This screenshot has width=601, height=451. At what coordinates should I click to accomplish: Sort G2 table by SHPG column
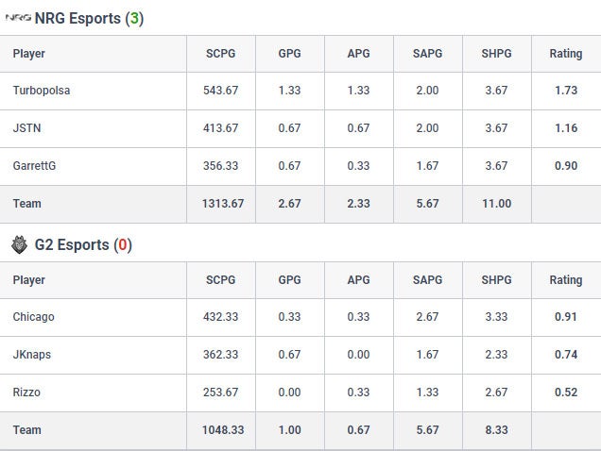497,280
